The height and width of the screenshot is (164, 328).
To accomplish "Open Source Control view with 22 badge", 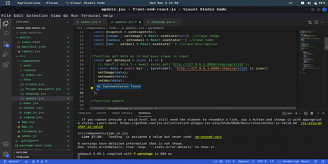I will tap(6, 43).
